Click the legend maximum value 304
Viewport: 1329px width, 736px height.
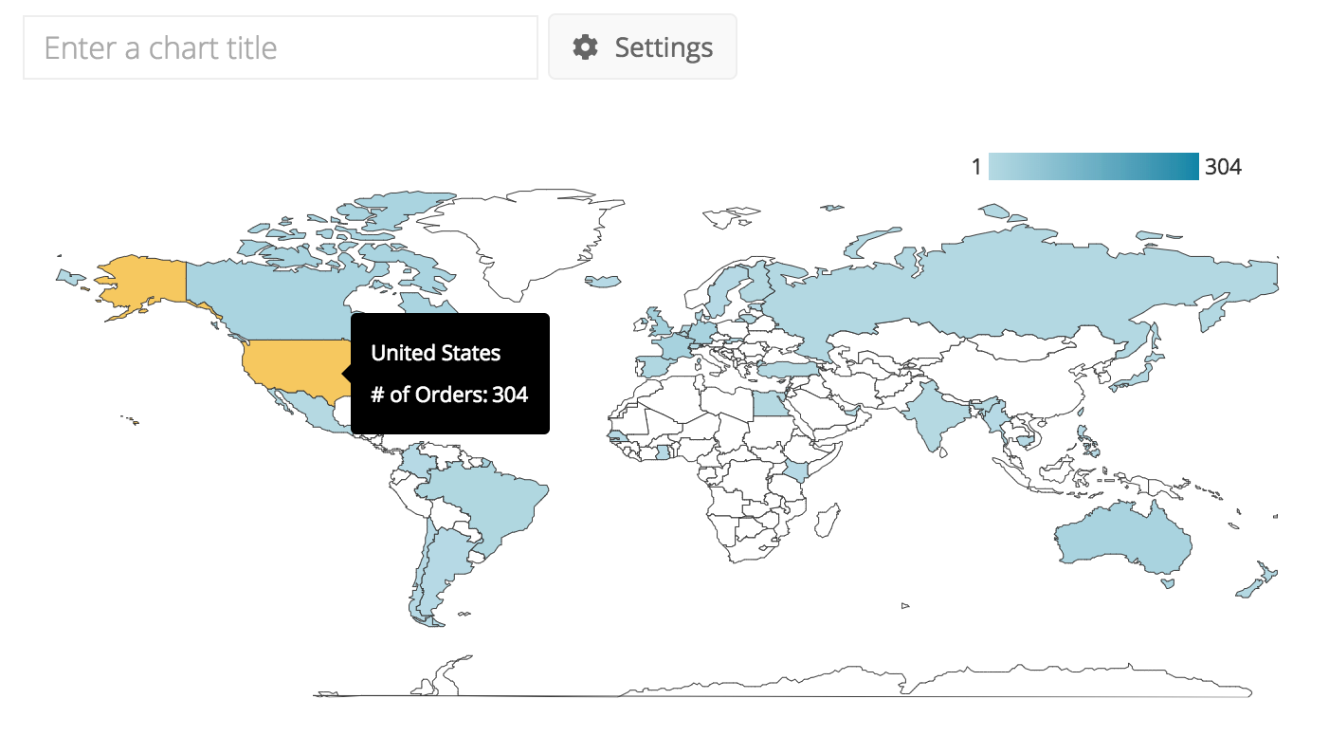point(1223,167)
